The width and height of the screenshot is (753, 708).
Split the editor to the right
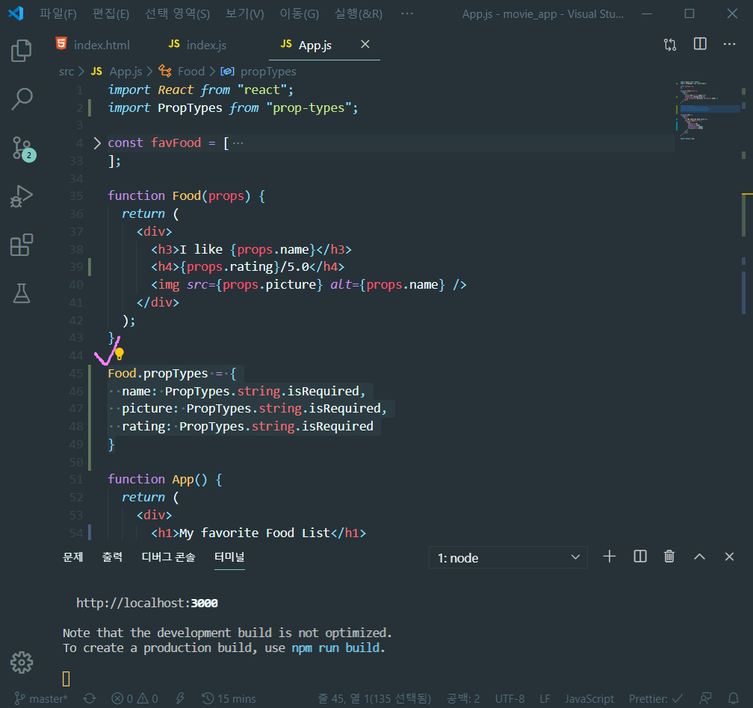700,44
